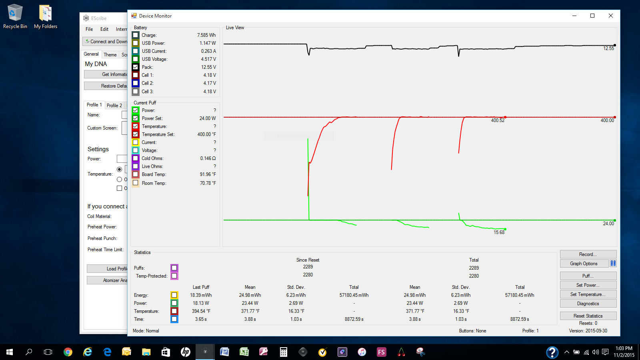The width and height of the screenshot is (640, 360).
Task: Open iTunes from the taskbar
Action: click(362, 352)
